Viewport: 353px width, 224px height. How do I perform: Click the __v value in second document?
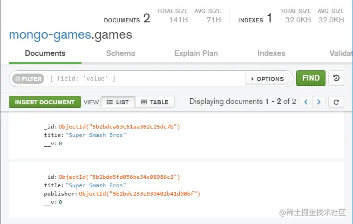tap(60, 202)
